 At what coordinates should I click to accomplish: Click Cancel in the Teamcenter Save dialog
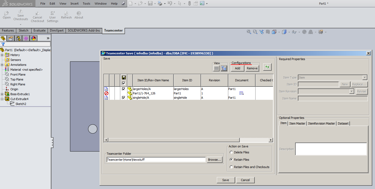(245, 180)
